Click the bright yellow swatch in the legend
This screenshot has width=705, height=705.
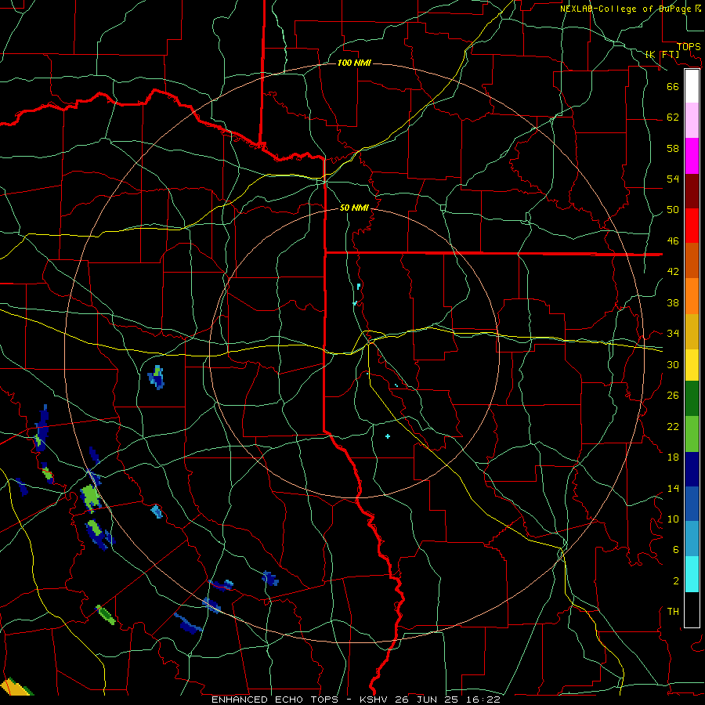tap(692, 365)
